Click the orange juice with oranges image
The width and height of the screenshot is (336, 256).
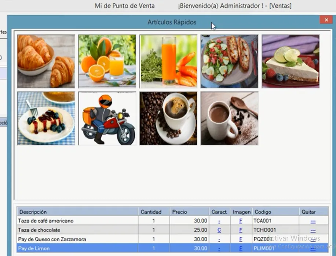coord(107,61)
